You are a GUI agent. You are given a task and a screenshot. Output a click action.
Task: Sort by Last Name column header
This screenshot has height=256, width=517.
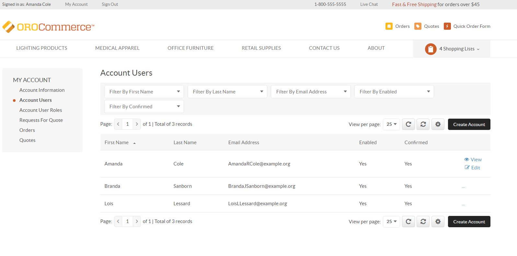tap(185, 143)
